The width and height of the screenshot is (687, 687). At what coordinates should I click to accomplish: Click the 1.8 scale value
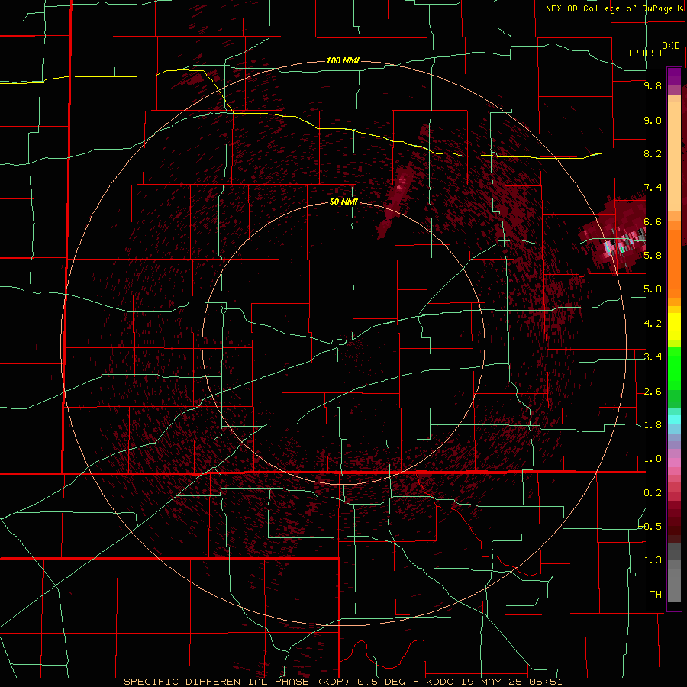653,425
